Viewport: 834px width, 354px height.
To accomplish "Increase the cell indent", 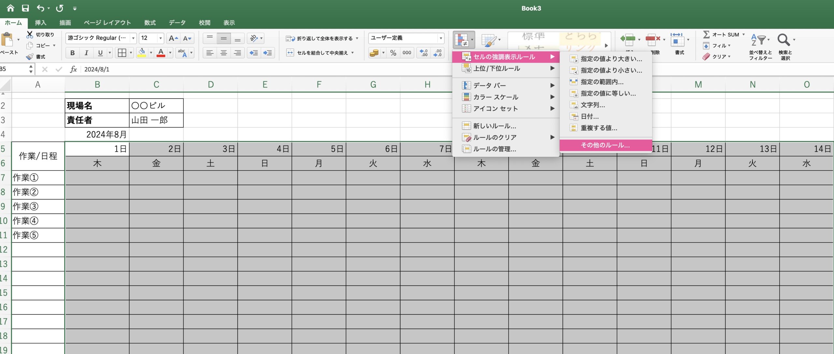I will (x=267, y=53).
